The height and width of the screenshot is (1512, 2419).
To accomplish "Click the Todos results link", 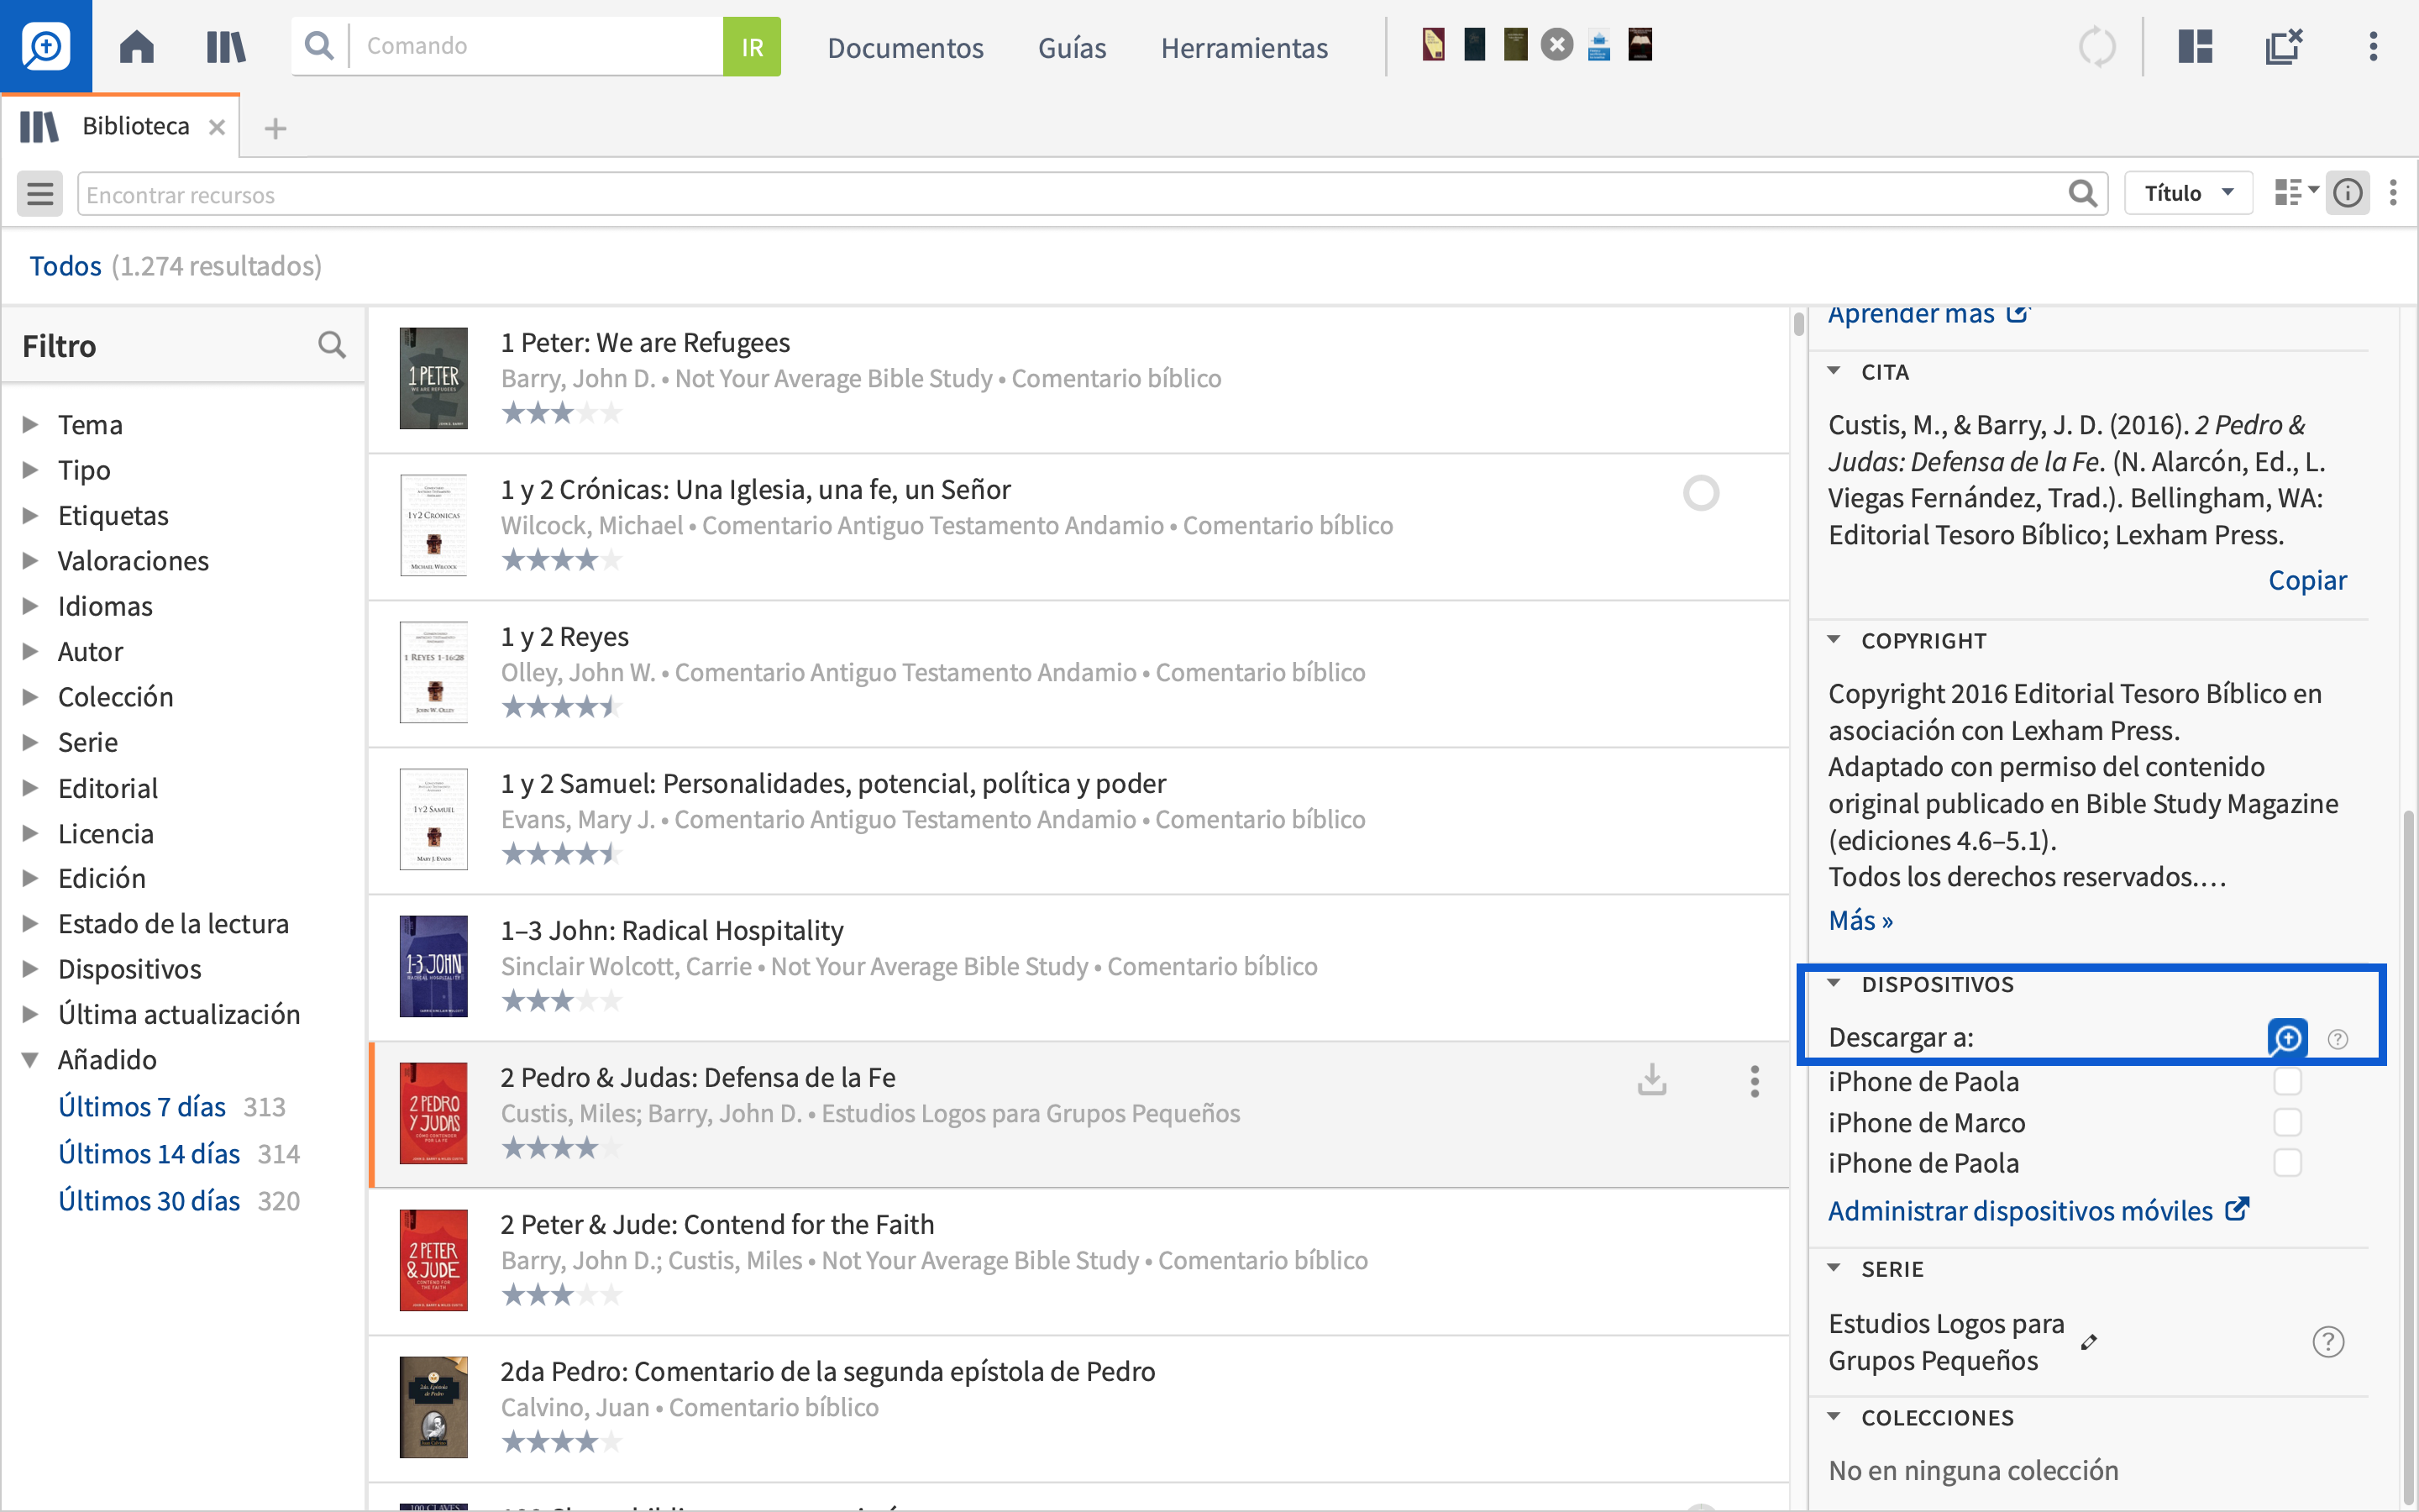I will point(65,266).
